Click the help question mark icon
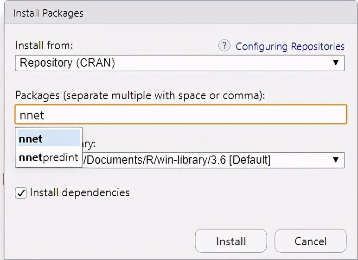 pyautogui.click(x=224, y=46)
